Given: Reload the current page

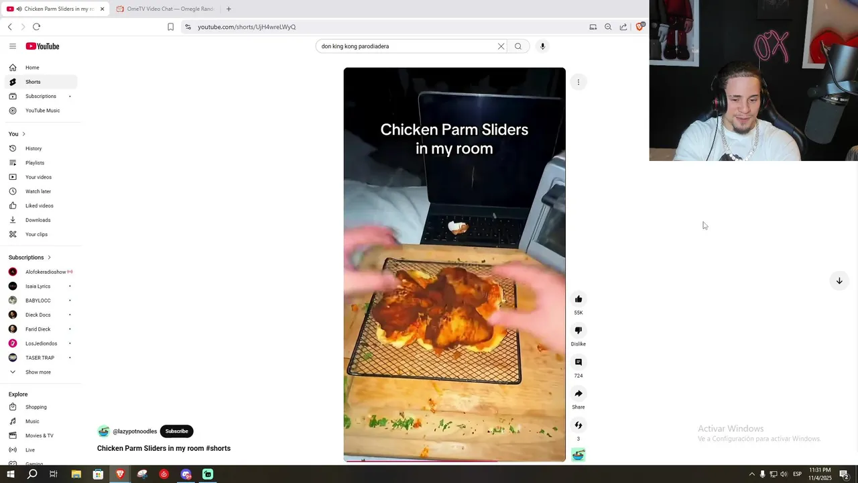Looking at the screenshot, I should [x=36, y=27].
